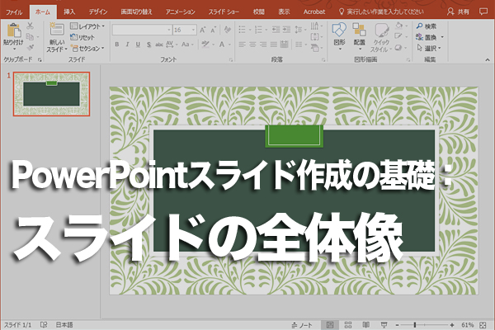The height and width of the screenshot is (330, 495).
Task: Open the File (ファイル) tab
Action: [14, 12]
